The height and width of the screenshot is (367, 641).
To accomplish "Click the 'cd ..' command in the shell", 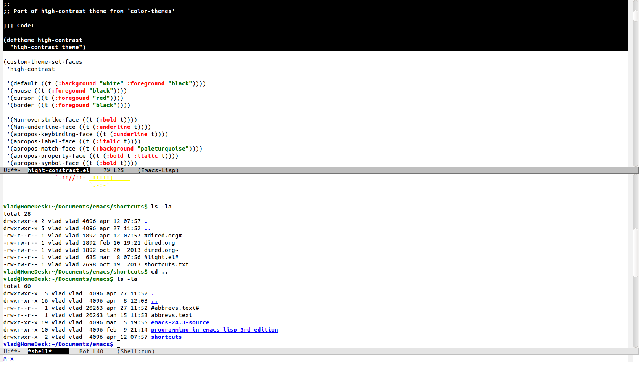I will pyautogui.click(x=159, y=272).
